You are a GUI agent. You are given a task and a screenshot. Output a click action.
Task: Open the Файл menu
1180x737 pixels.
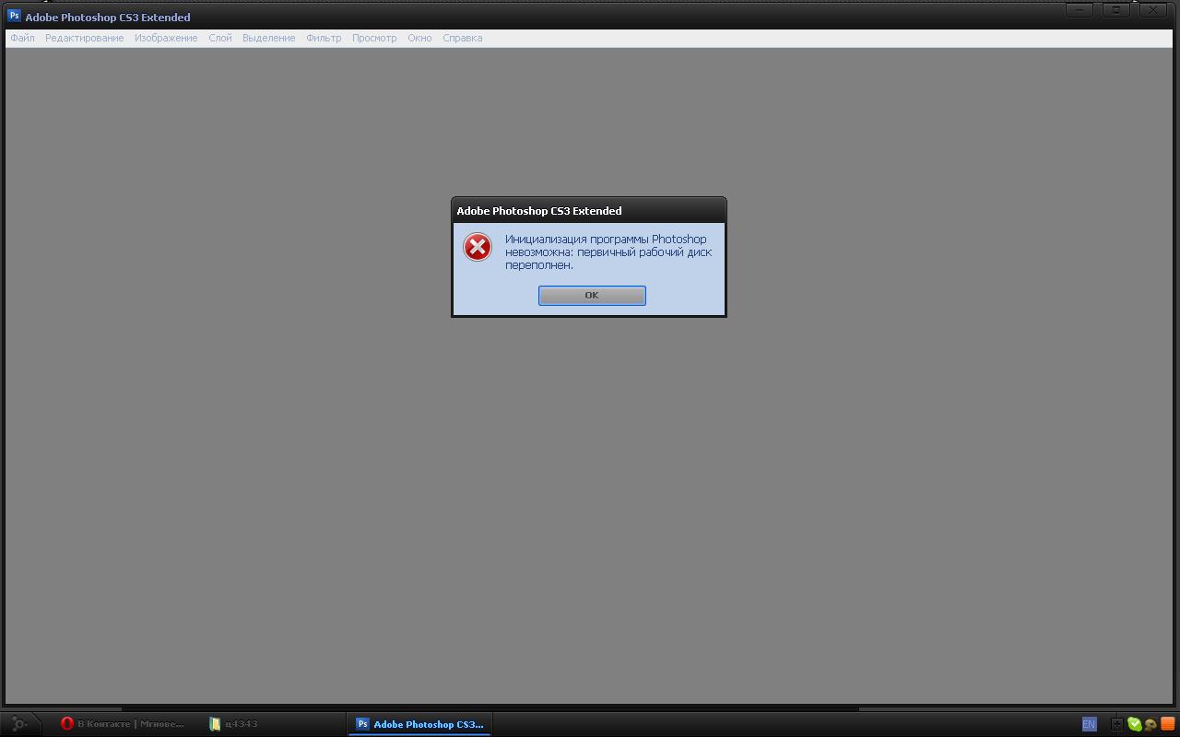(22, 38)
